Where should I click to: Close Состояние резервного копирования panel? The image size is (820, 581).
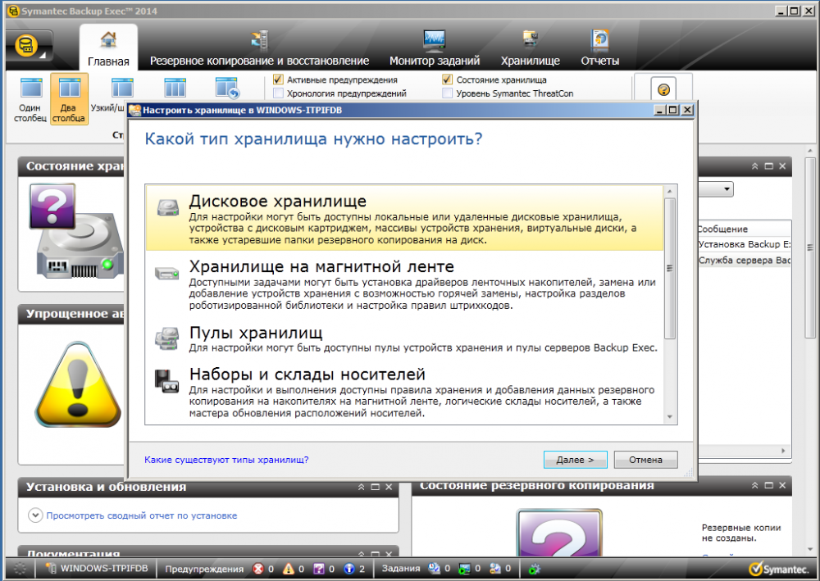click(x=782, y=485)
